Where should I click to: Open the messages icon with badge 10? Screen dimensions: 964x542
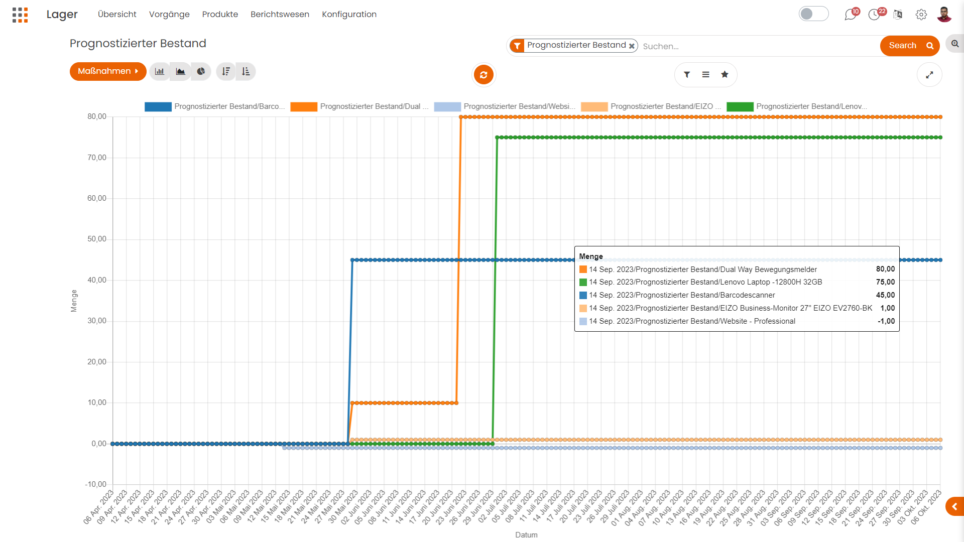click(851, 14)
